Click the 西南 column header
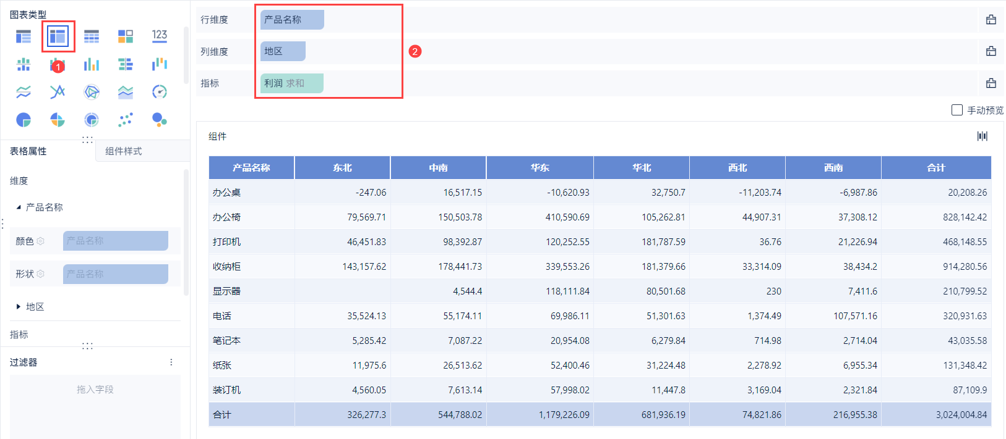The width and height of the screenshot is (1006, 439). pyautogui.click(x=833, y=167)
